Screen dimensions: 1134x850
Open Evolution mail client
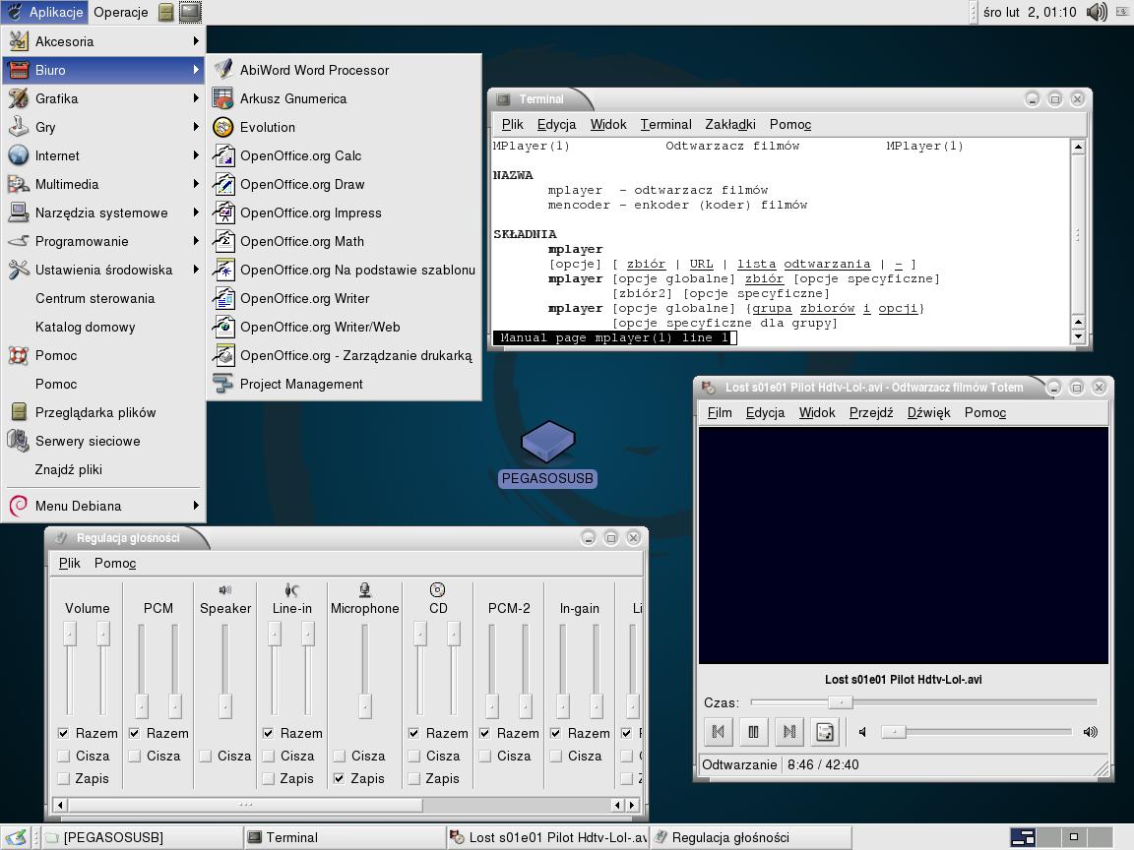click(x=345, y=127)
